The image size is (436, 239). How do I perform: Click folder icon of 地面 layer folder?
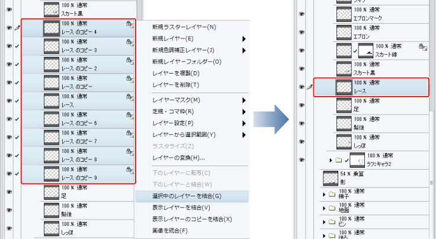pos(332,208)
